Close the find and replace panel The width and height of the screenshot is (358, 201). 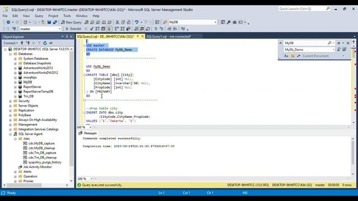click(x=348, y=43)
